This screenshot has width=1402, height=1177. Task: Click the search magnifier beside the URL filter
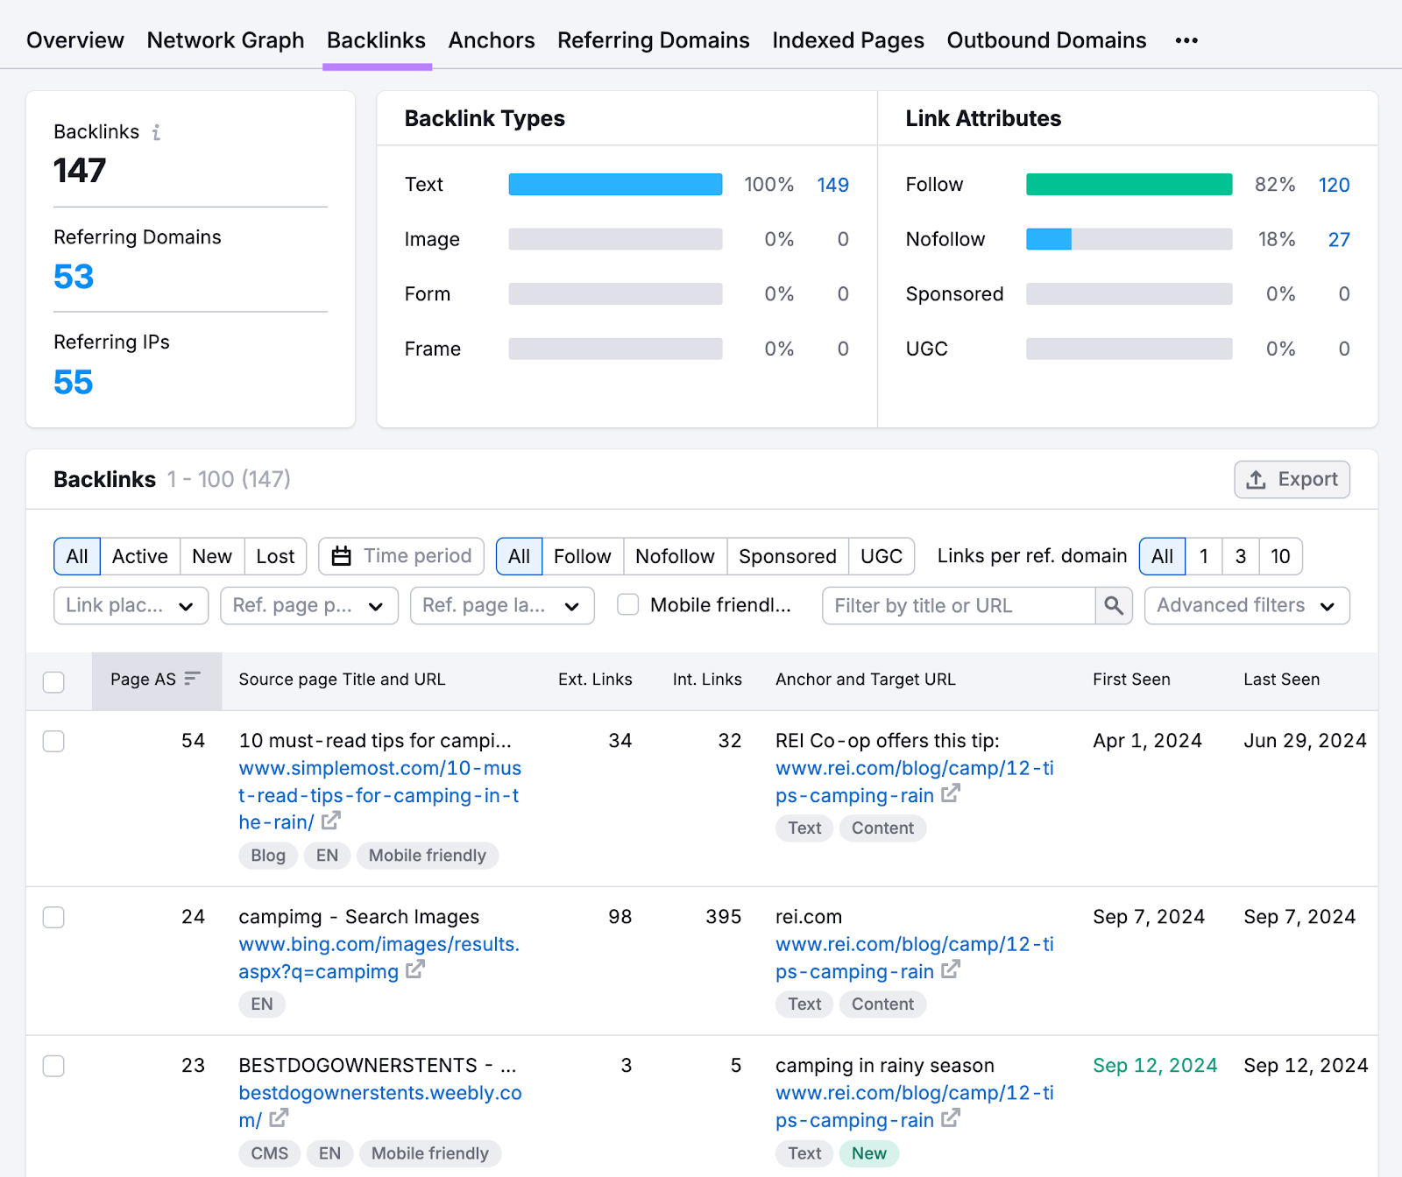point(1113,605)
